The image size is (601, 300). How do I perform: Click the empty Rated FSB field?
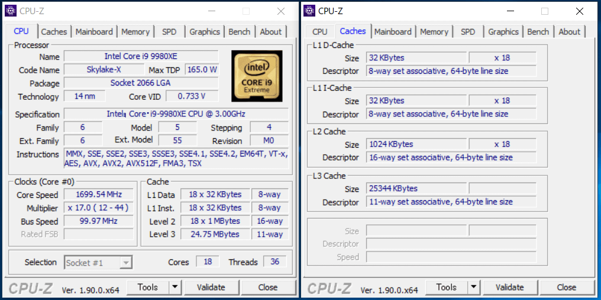99,234
